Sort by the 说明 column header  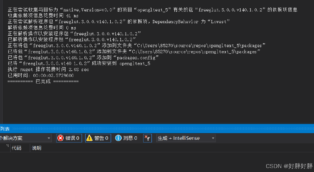pos(37,148)
